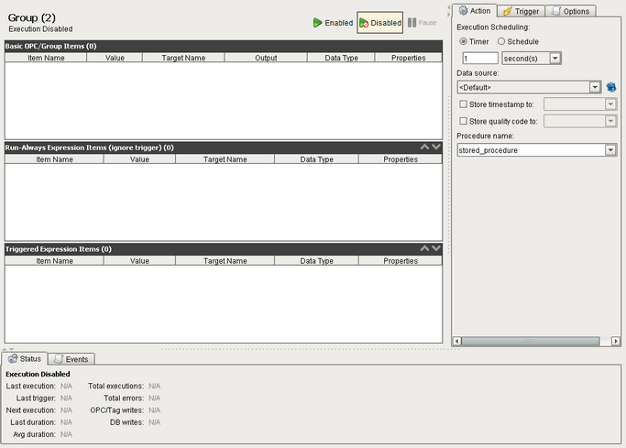Click the bold Execution Disabled status text
Screen dimensions: 626x448
point(38,374)
